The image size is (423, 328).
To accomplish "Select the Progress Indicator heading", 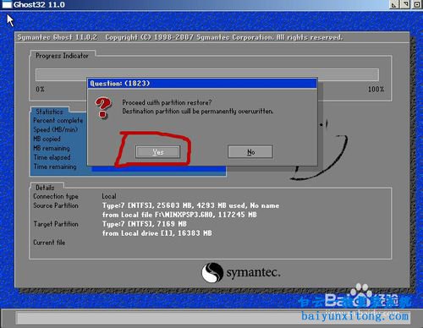I will (62, 56).
